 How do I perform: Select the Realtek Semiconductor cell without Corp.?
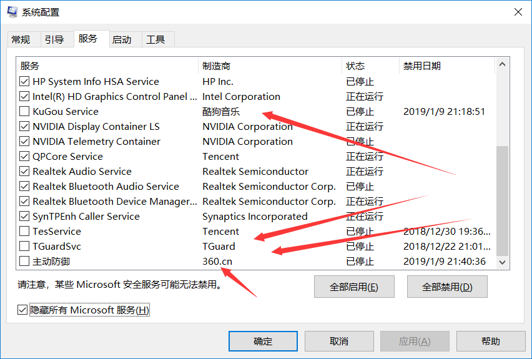coord(255,171)
